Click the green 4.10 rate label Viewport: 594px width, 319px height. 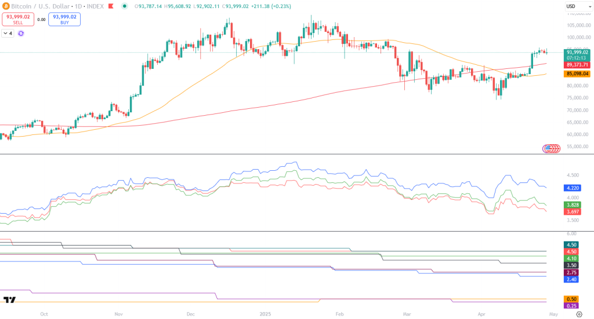coord(571,259)
